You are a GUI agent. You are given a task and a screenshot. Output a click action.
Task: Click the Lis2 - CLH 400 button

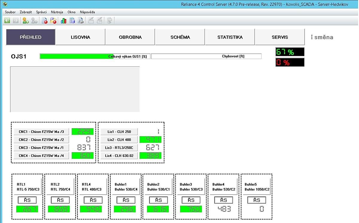click(119, 140)
